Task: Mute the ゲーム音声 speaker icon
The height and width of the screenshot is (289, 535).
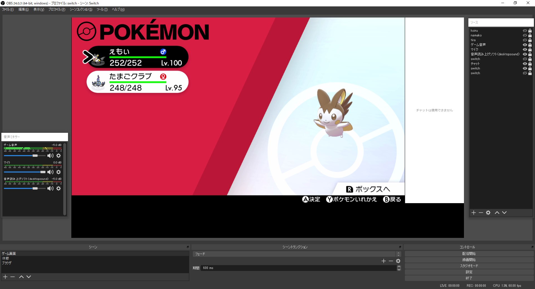Action: click(50, 156)
